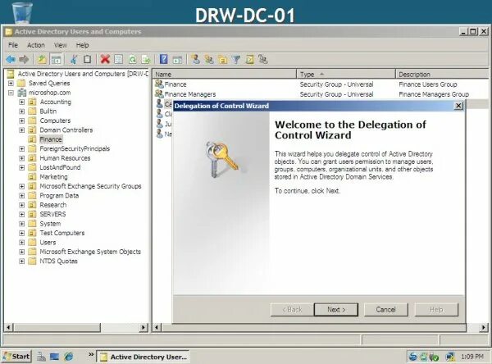Image resolution: width=492 pixels, height=364 pixels.
Task: Click Server Manager quick launch icon
Action: pos(41,357)
